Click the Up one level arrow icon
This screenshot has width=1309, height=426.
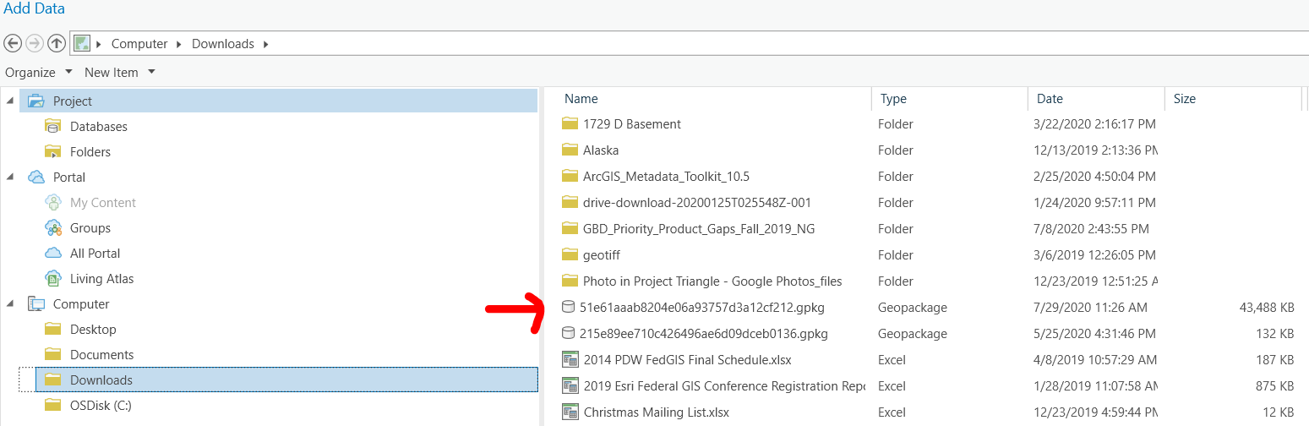tap(57, 43)
